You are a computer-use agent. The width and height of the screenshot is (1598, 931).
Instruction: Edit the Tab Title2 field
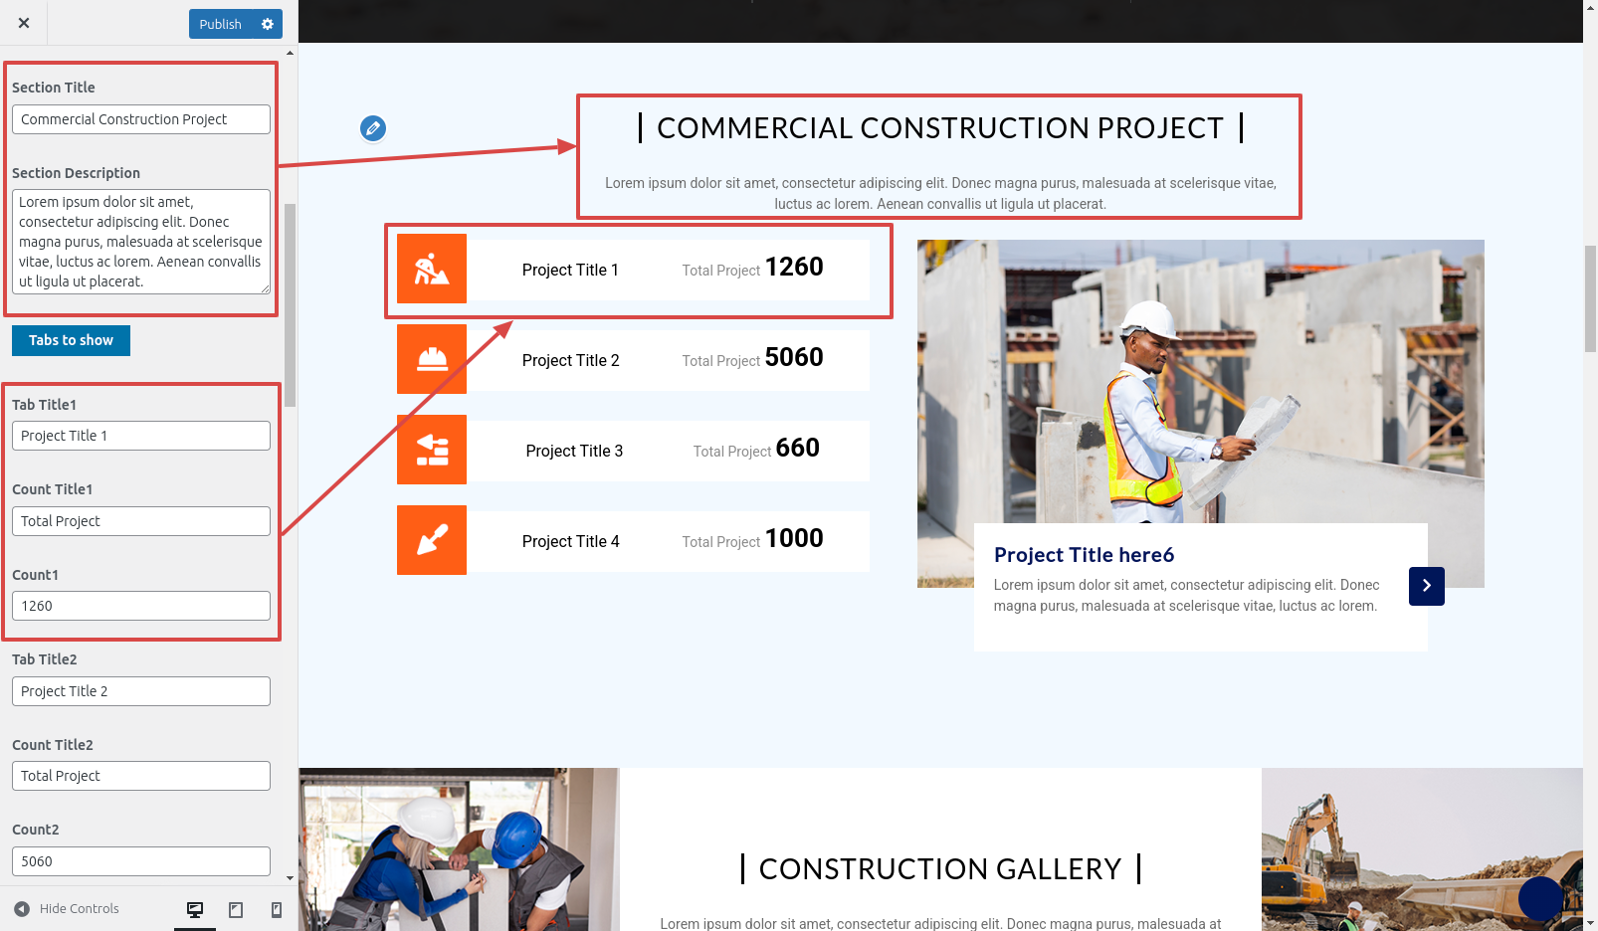pos(141,691)
